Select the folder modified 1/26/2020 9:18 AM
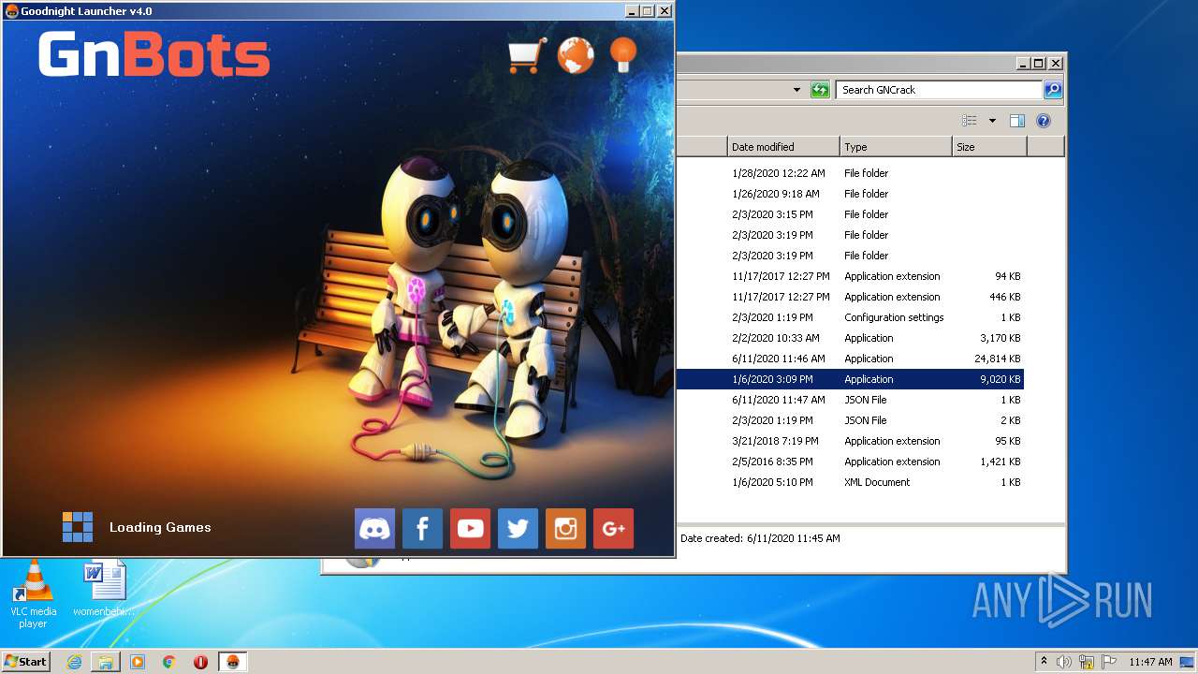This screenshot has width=1198, height=674. [x=850, y=194]
